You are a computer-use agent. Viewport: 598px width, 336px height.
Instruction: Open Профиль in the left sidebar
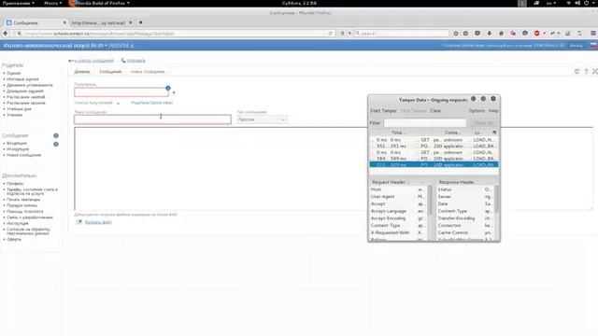point(15,184)
